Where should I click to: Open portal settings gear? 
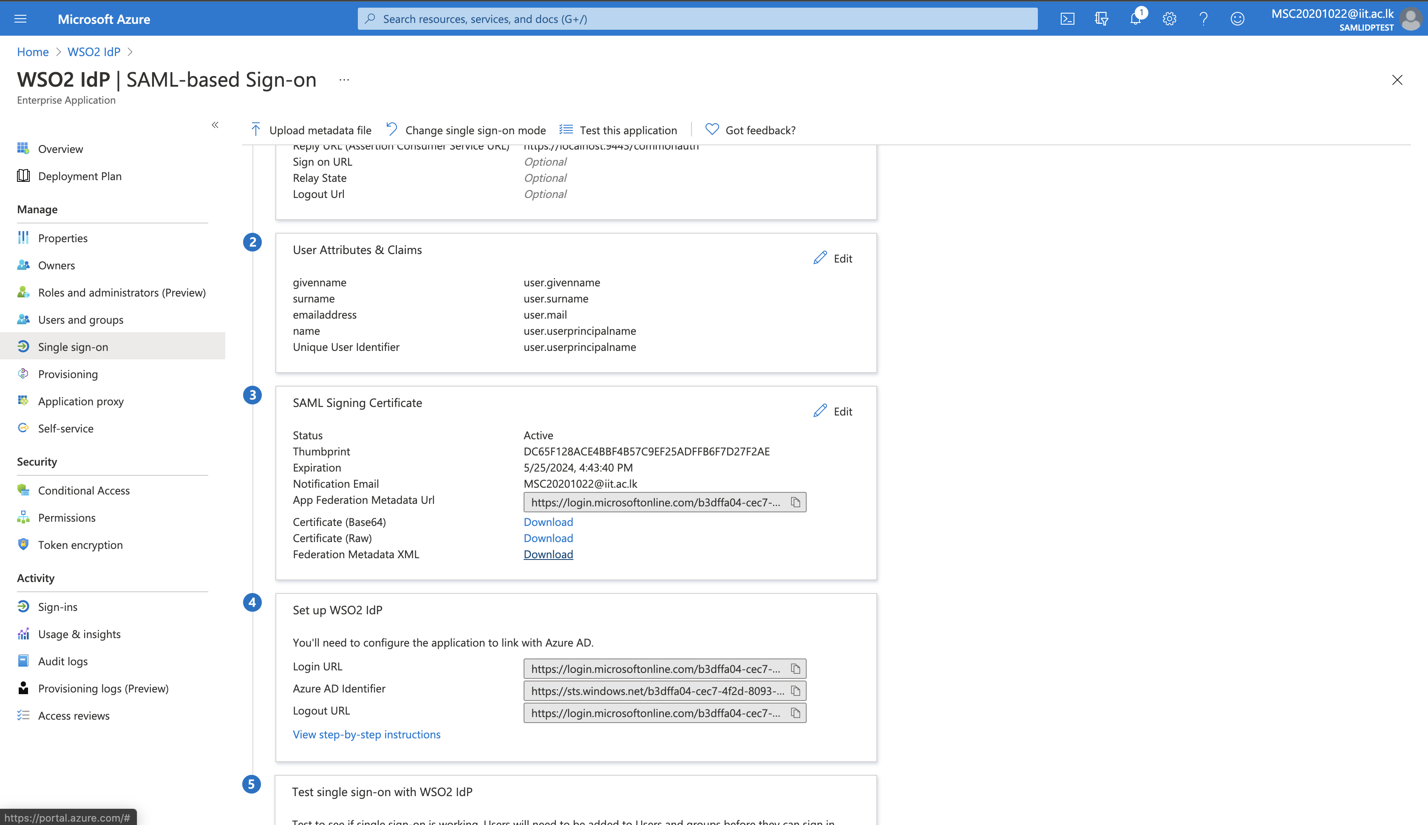1169,19
